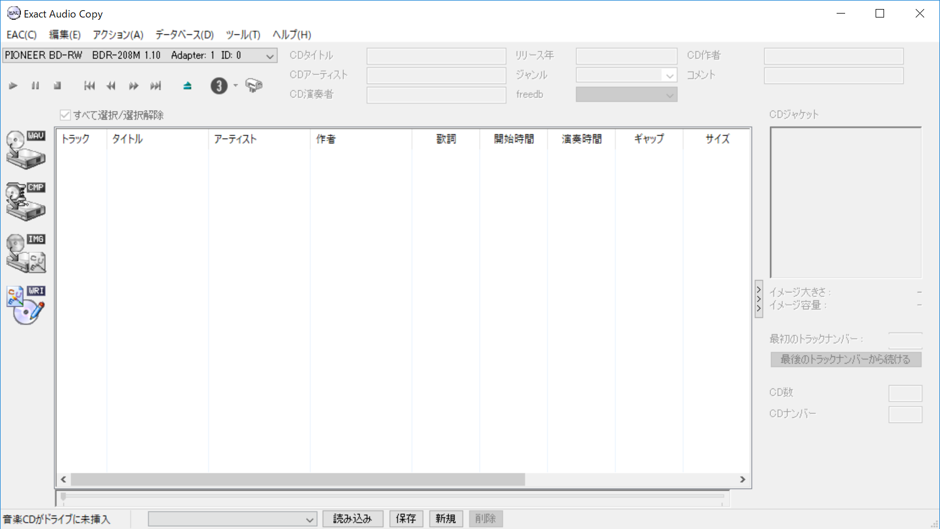Image resolution: width=940 pixels, height=529 pixels.
Task: Click the CMP compressed copy icon
Action: coord(26,202)
